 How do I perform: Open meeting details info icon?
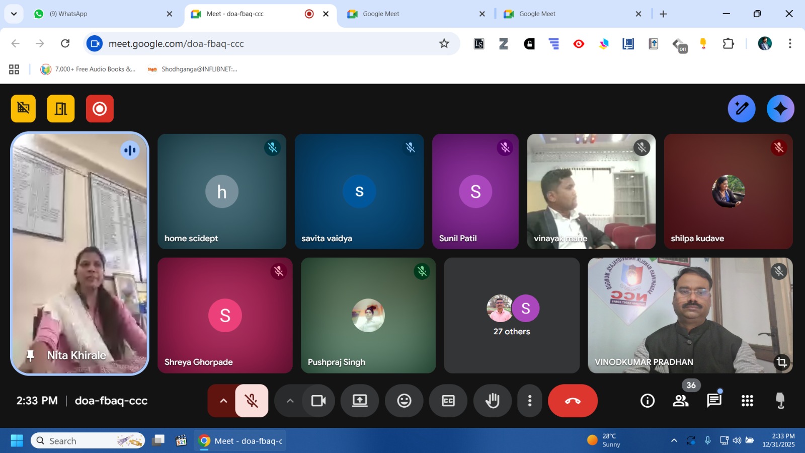(x=648, y=401)
